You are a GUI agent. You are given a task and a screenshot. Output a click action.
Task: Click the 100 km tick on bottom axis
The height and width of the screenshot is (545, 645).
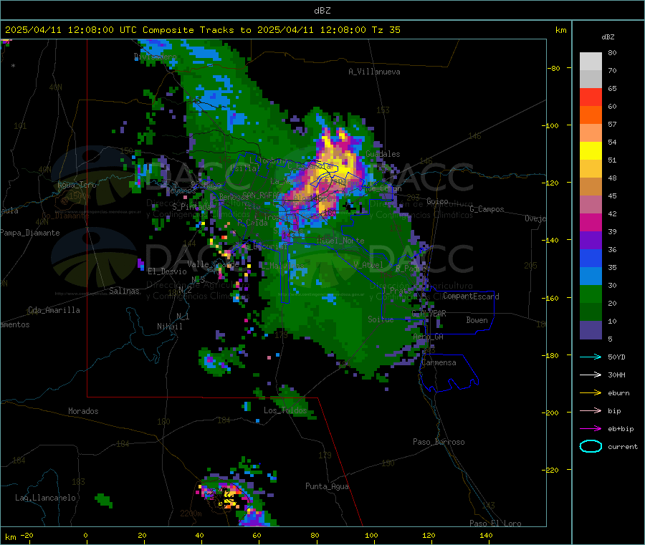click(371, 535)
